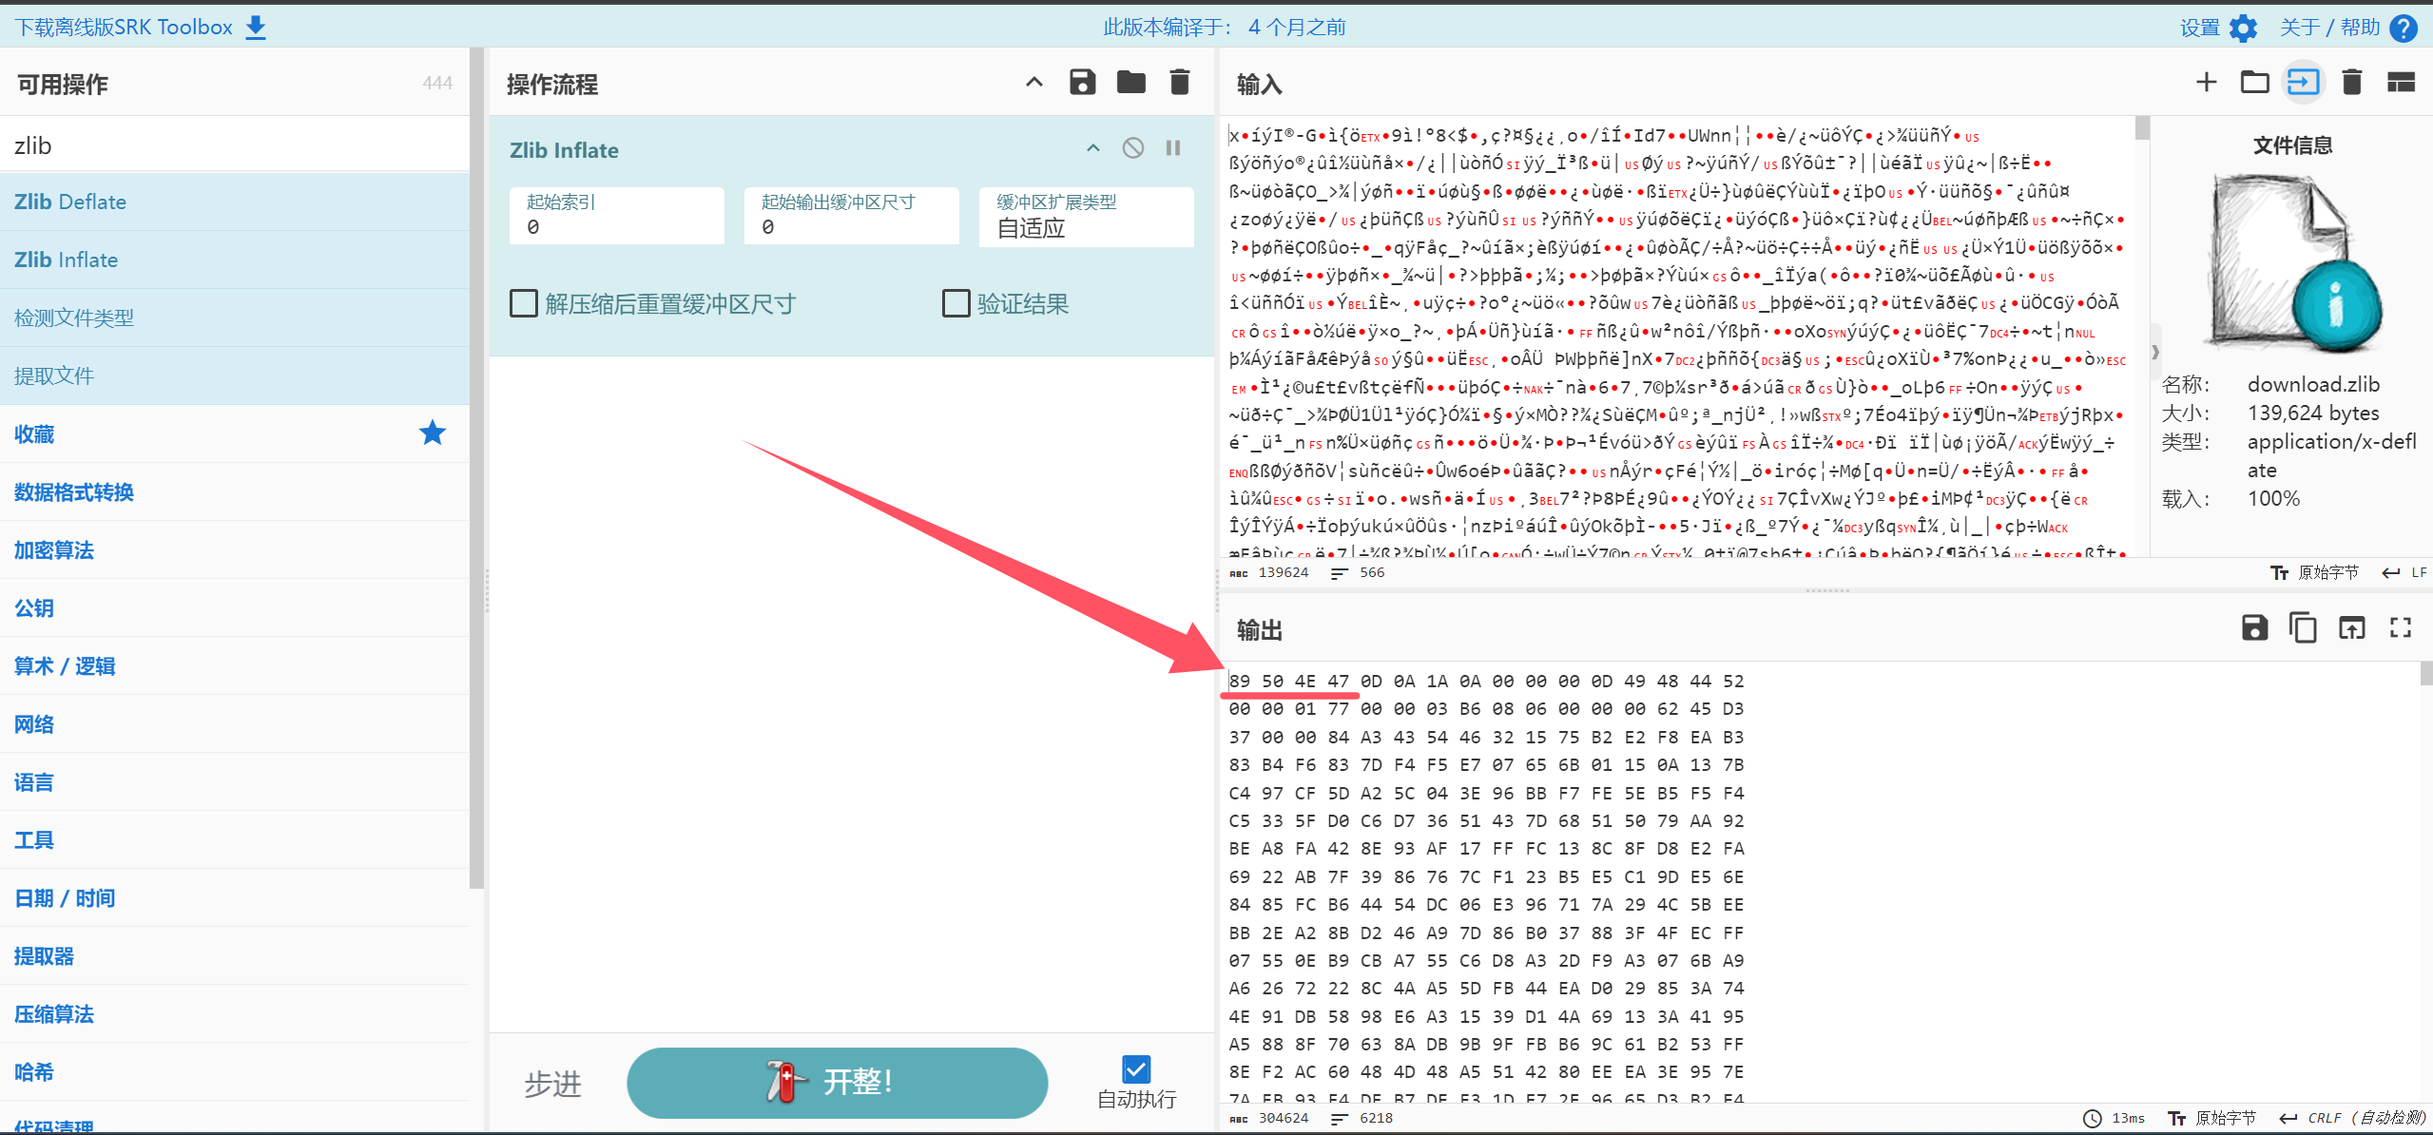Open the 缓冲区扩展类型 dropdown
The width and height of the screenshot is (2433, 1135).
pos(1086,217)
